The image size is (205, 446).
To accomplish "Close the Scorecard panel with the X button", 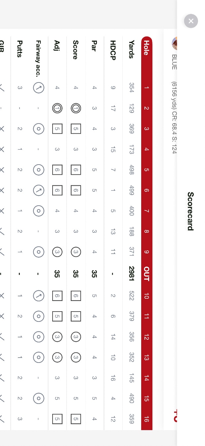I will click(191, 21).
